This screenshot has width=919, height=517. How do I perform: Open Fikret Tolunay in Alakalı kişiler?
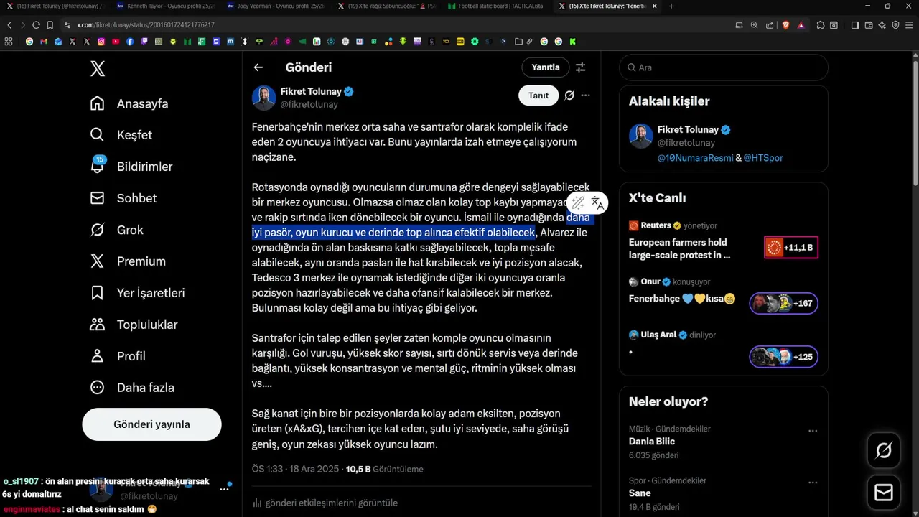pyautogui.click(x=688, y=130)
